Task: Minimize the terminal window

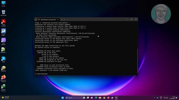Action: [x=128, y=19]
